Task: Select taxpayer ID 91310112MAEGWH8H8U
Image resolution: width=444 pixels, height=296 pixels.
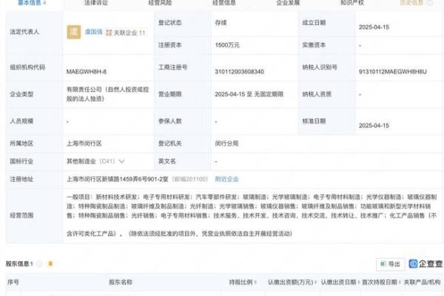Action: 392,72
